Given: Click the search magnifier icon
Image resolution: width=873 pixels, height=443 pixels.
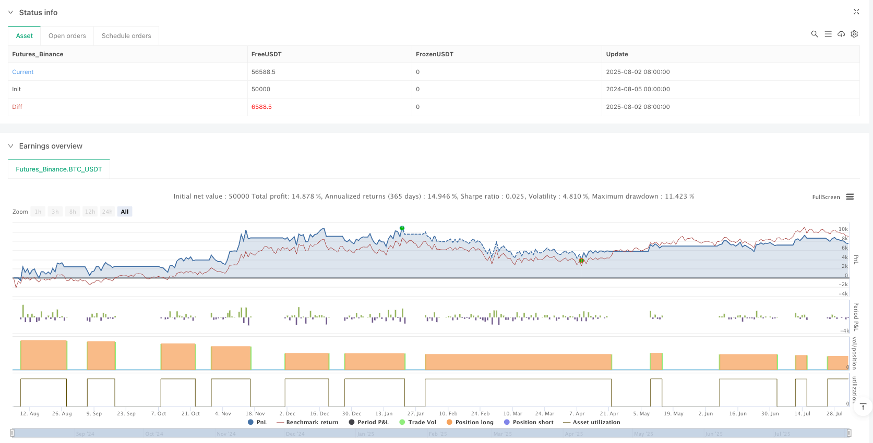Looking at the screenshot, I should coord(814,34).
